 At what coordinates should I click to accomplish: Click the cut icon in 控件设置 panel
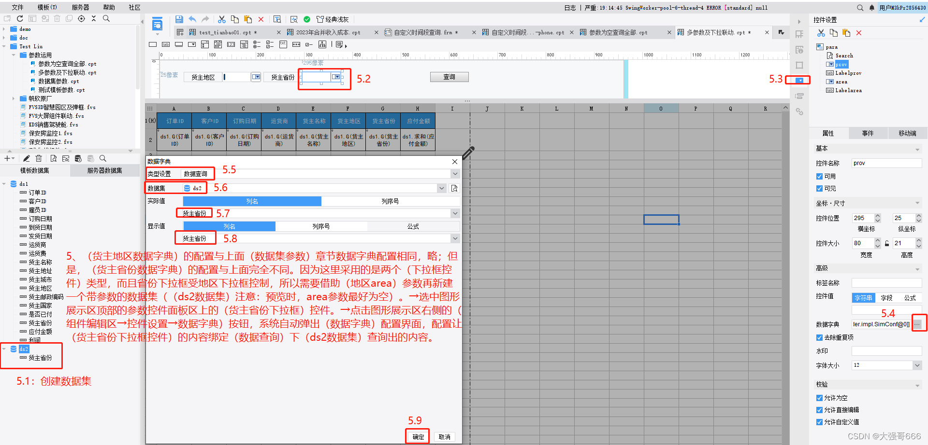click(821, 33)
